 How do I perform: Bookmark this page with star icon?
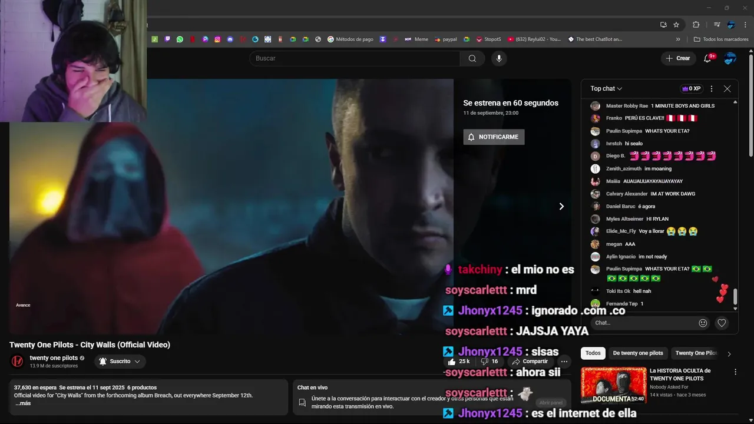point(676,25)
